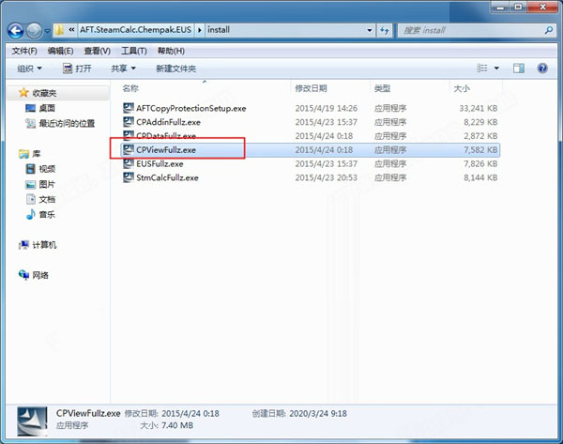Click the change view icon
The height and width of the screenshot is (444, 563).
coord(482,68)
